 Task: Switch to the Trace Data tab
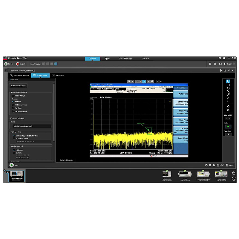58,75
